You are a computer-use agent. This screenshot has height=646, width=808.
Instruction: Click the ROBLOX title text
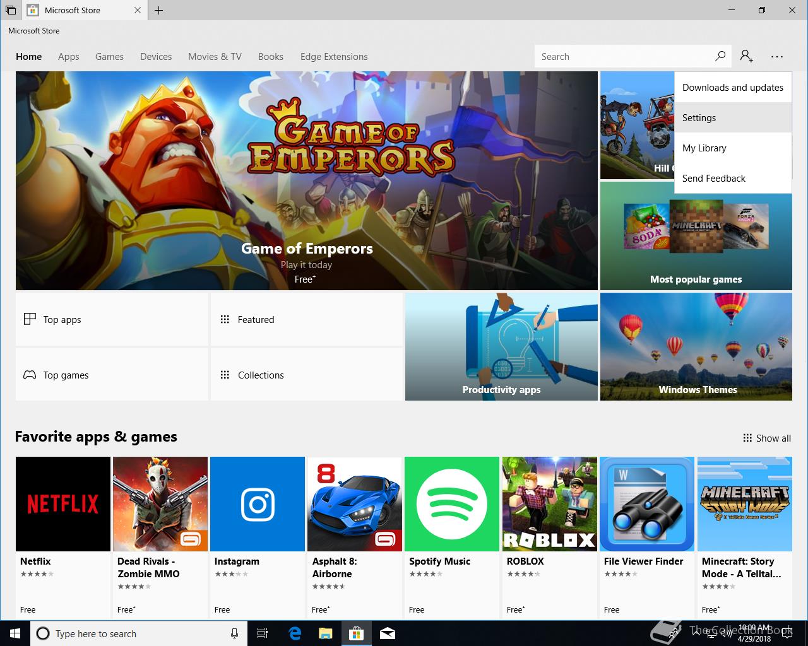coord(525,561)
